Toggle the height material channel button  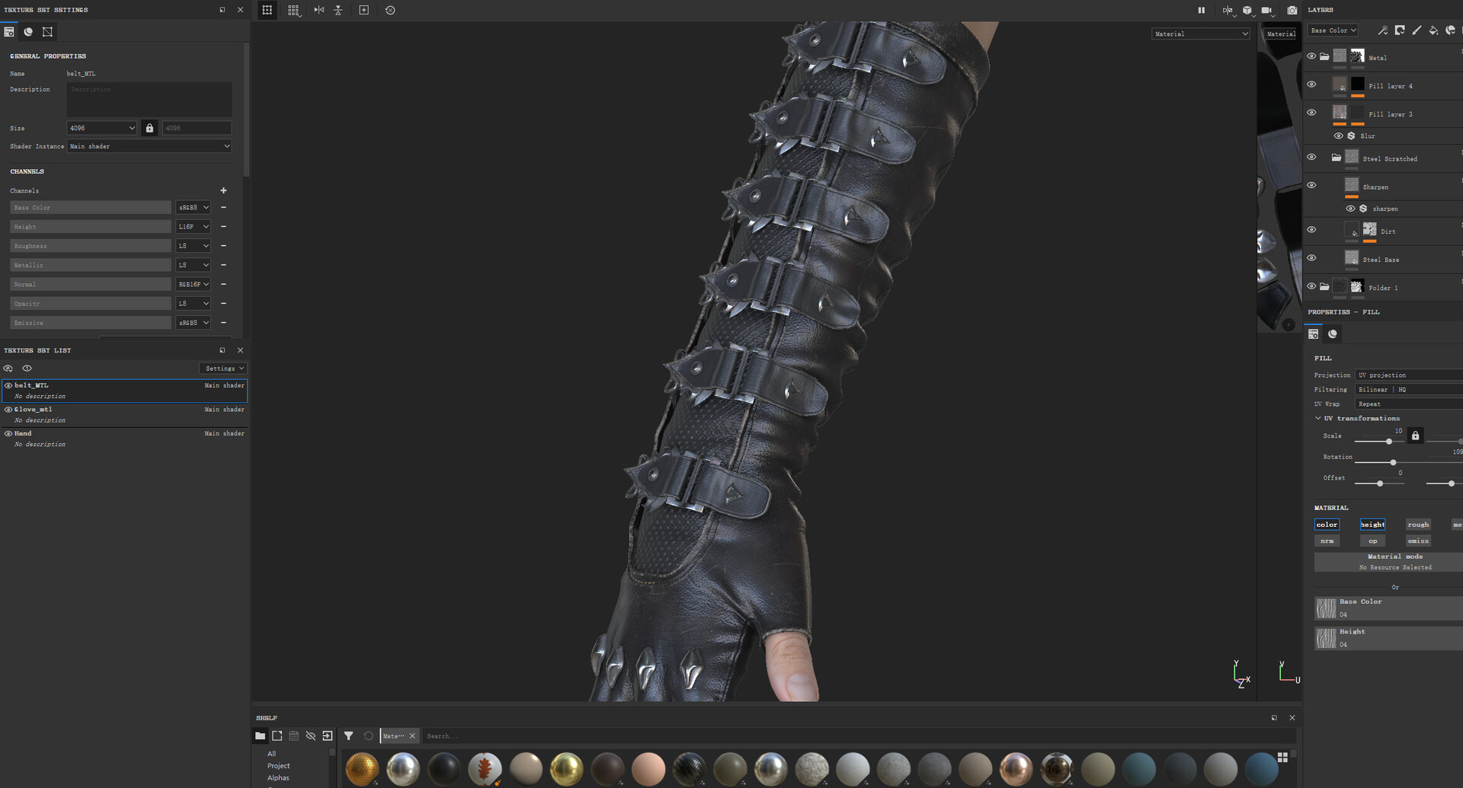[1372, 525]
